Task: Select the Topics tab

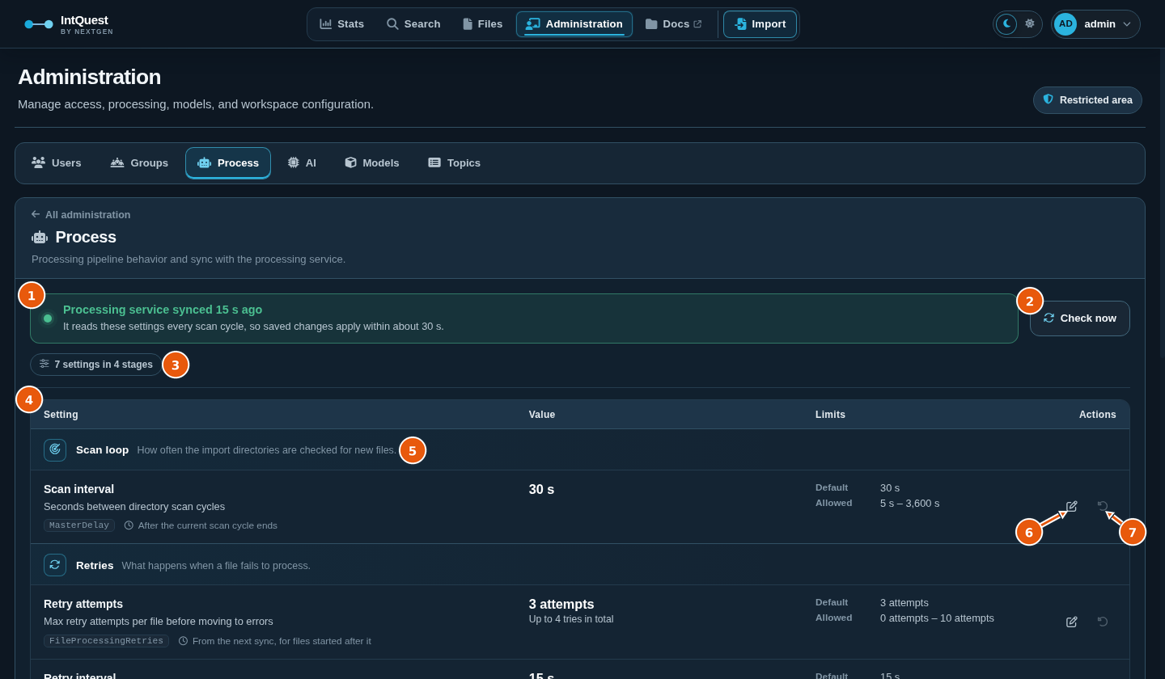Action: 455,163
